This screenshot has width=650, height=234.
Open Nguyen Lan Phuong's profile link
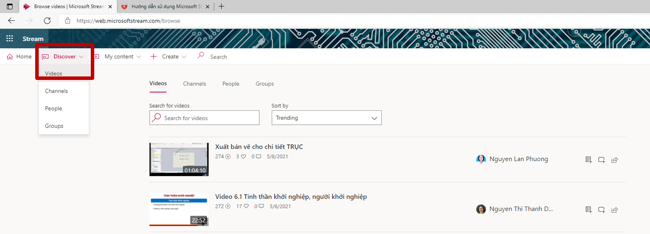point(518,159)
